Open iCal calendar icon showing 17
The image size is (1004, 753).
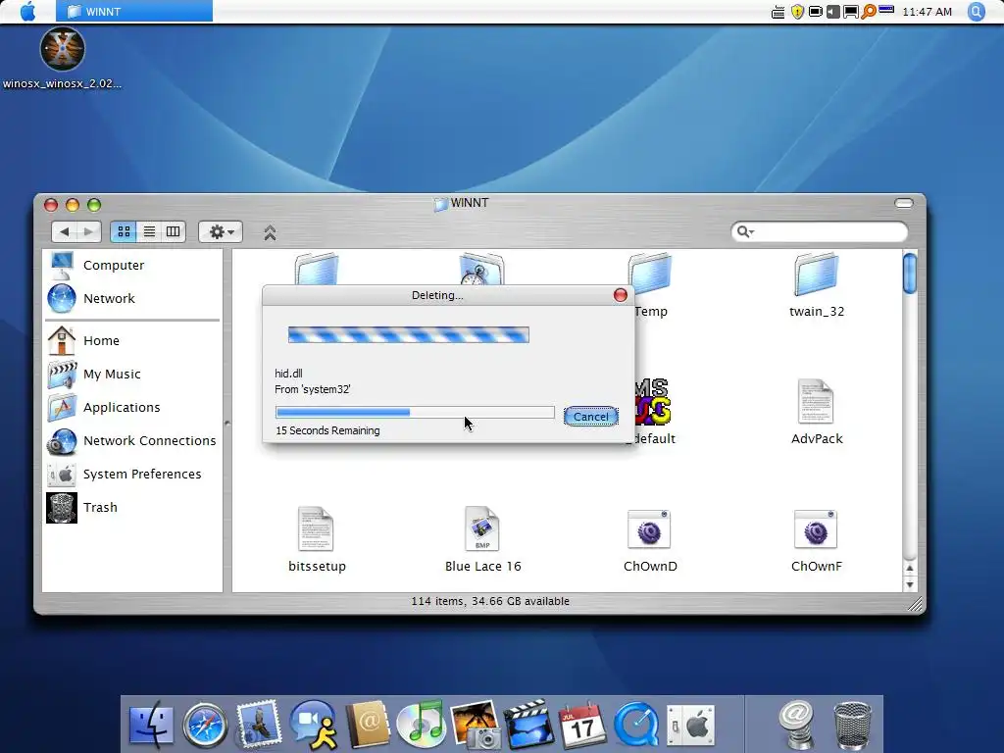click(x=581, y=725)
